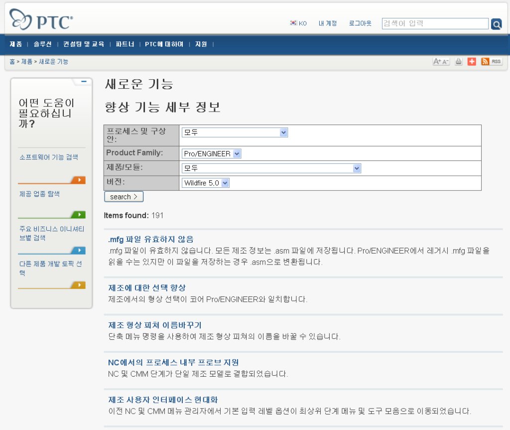This screenshot has width=510, height=430.
Task: Open the 제조 형상 피쳐 이름바꾸기 result
Action: click(x=155, y=325)
